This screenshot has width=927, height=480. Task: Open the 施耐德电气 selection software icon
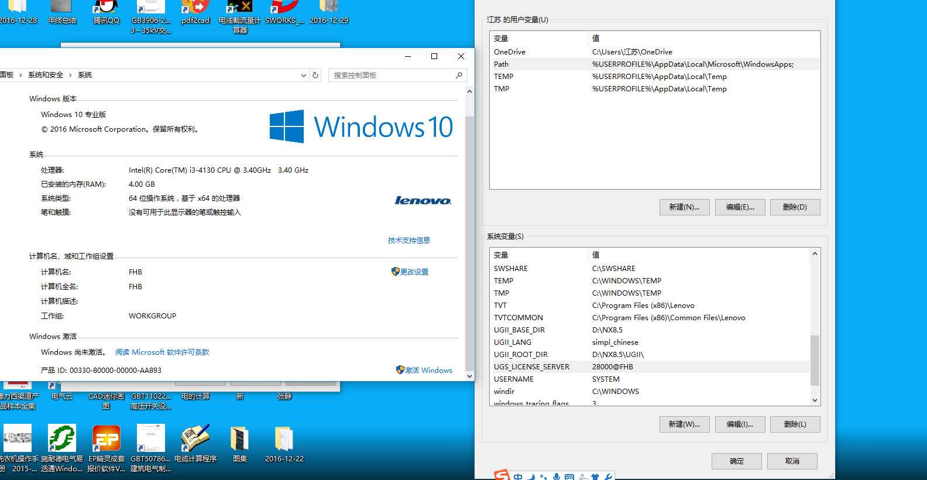[x=61, y=438]
